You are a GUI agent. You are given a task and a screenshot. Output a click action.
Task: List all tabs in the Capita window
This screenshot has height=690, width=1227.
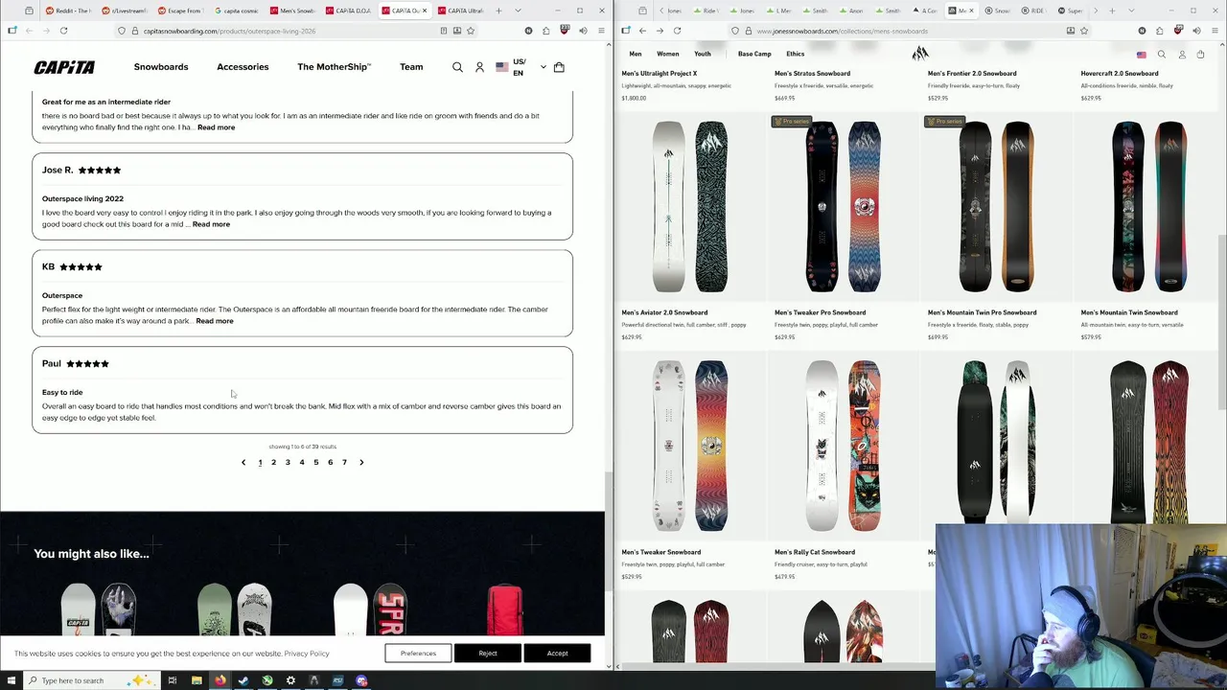(519, 11)
